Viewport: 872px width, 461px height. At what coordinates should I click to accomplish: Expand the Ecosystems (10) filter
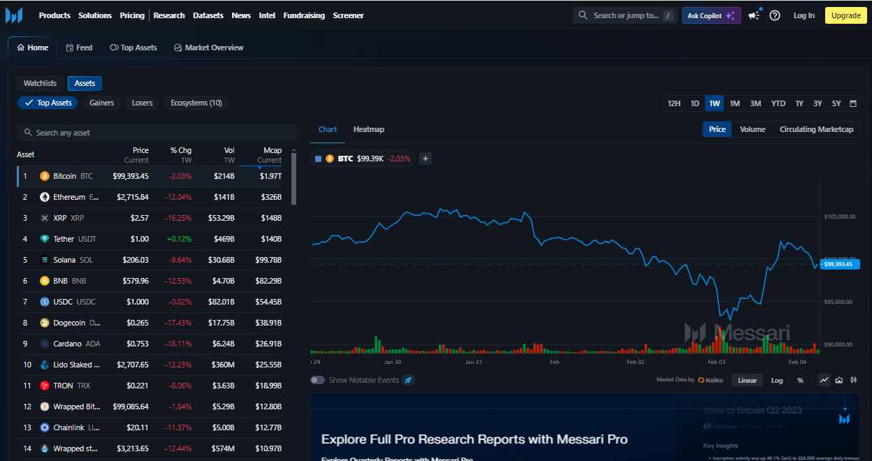pyautogui.click(x=196, y=103)
